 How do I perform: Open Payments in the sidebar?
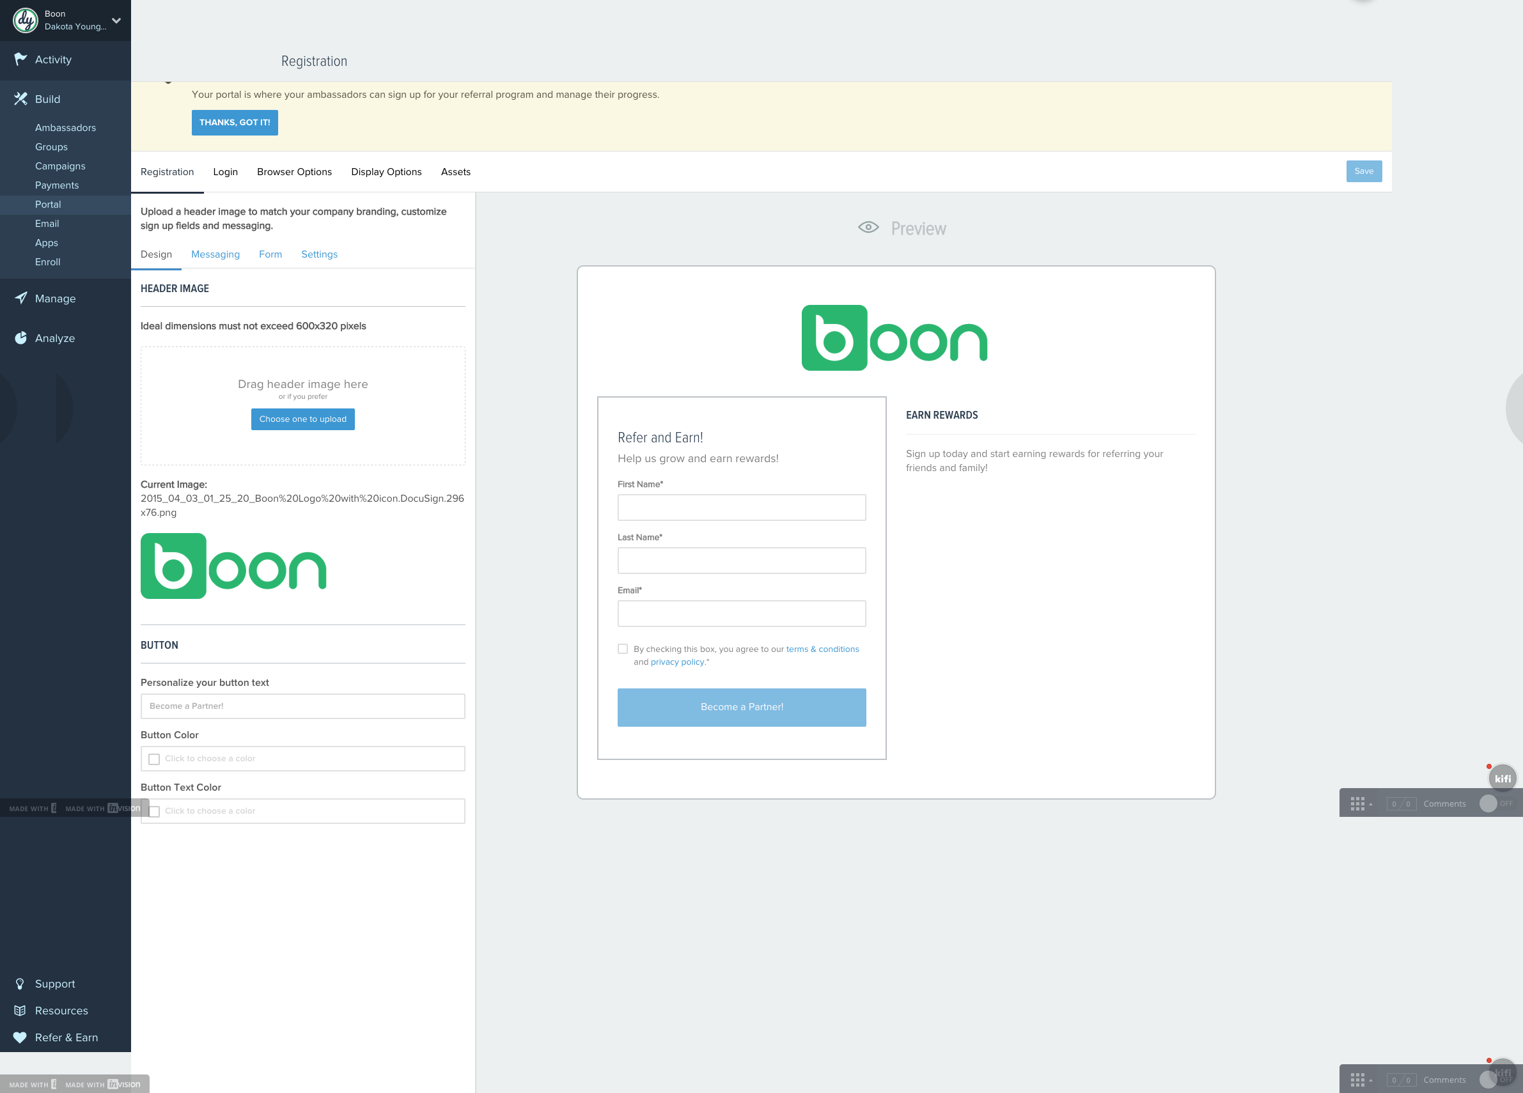click(x=56, y=185)
